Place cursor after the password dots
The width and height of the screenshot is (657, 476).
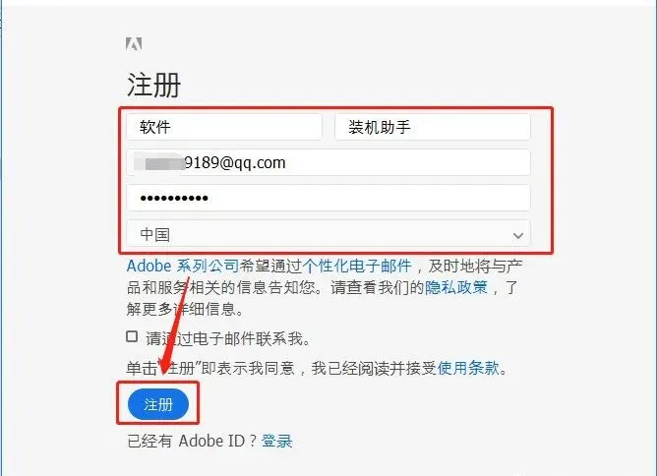click(x=213, y=198)
